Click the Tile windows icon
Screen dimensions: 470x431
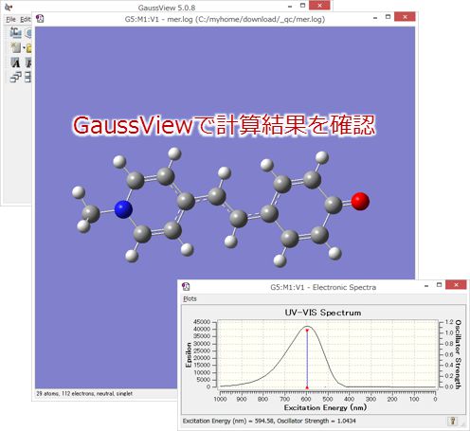coord(28,77)
